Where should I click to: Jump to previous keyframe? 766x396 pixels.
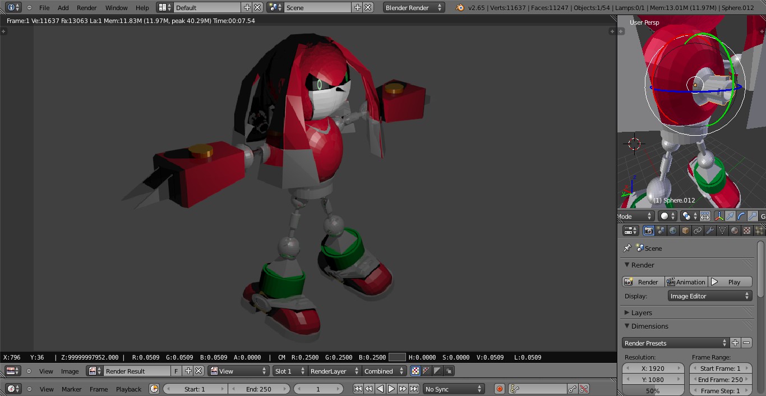(369, 389)
